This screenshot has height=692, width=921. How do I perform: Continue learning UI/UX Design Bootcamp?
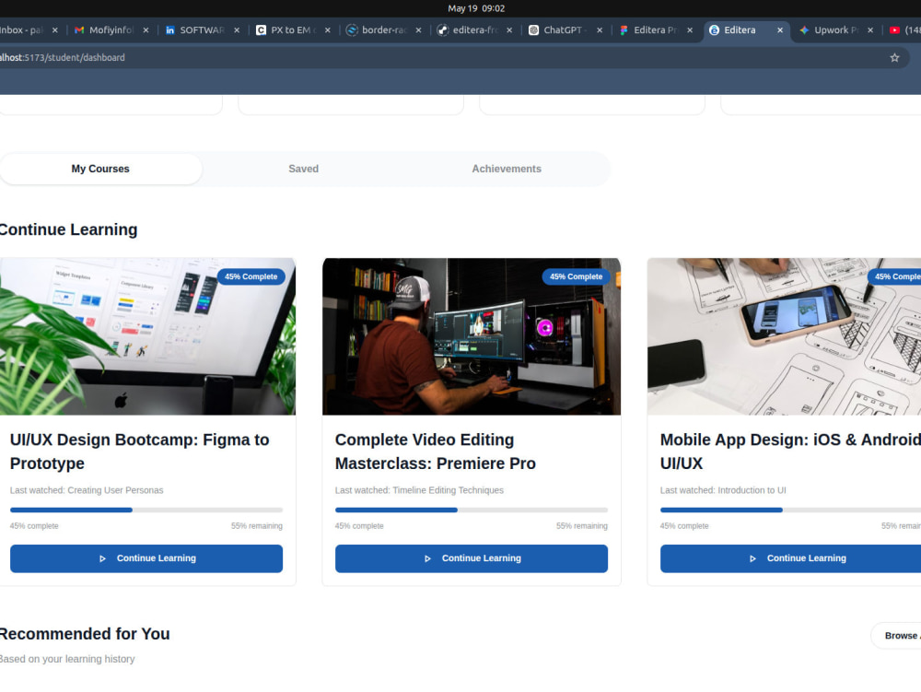click(x=146, y=558)
